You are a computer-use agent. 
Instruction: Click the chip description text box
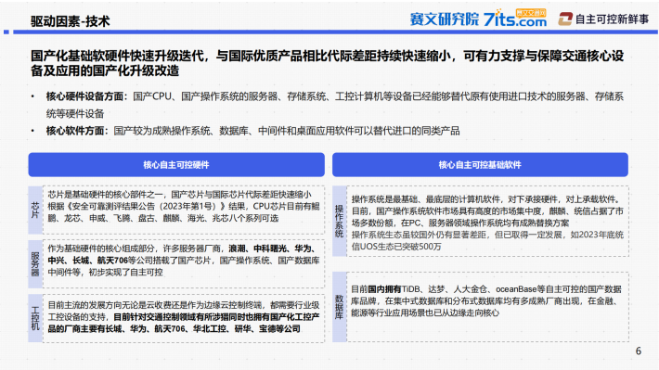(184, 210)
